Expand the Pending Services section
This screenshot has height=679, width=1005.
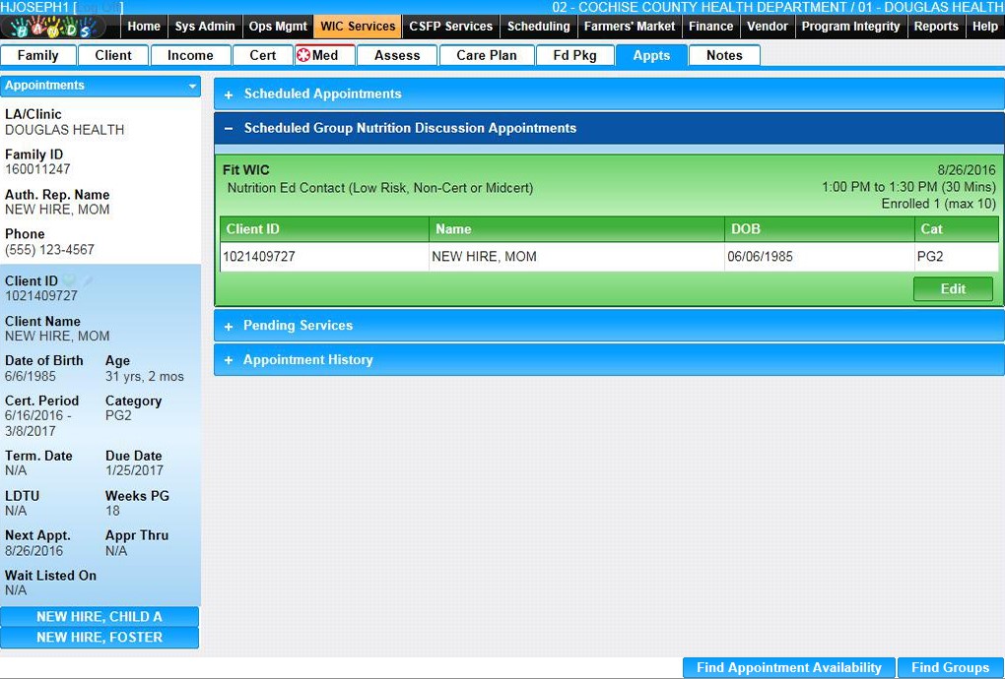pyautogui.click(x=229, y=326)
